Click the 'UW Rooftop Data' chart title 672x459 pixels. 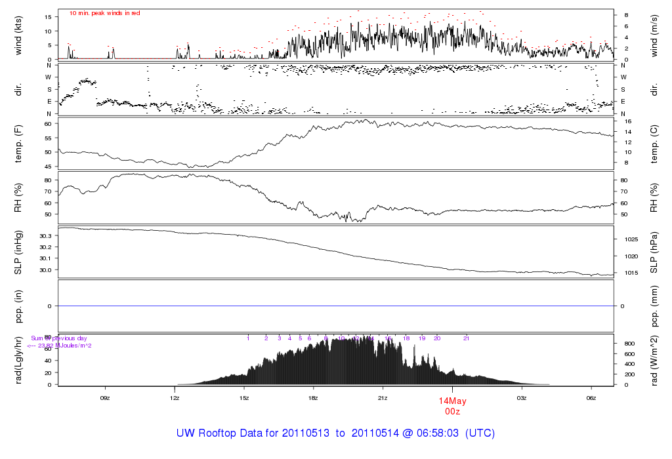[335, 433]
